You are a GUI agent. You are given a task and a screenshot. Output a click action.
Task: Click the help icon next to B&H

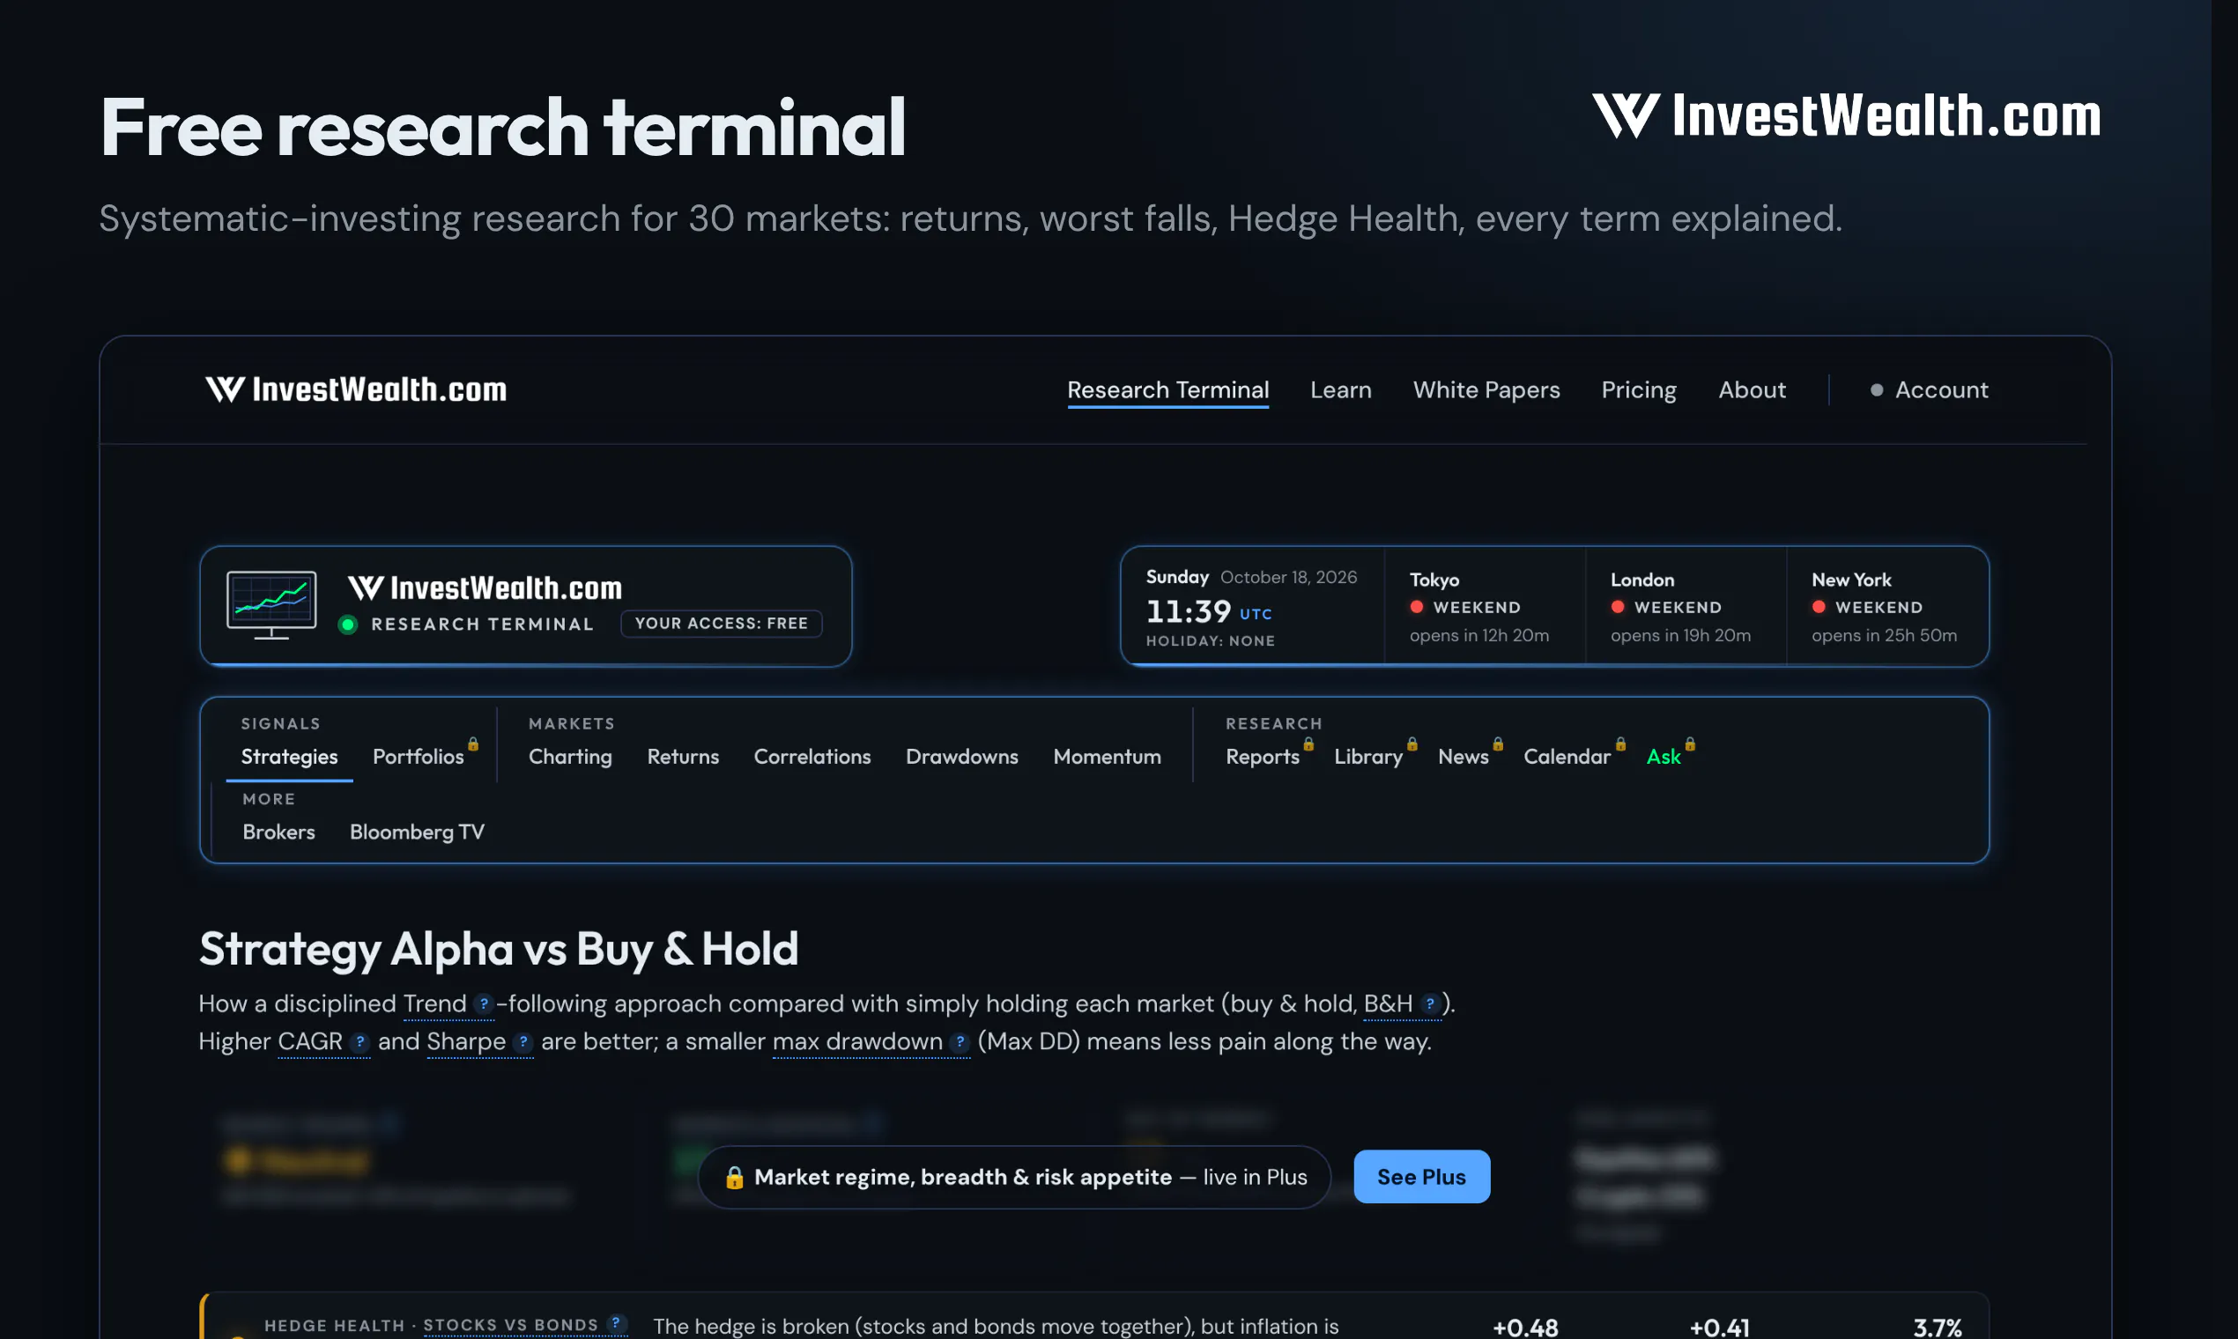1430,1003
